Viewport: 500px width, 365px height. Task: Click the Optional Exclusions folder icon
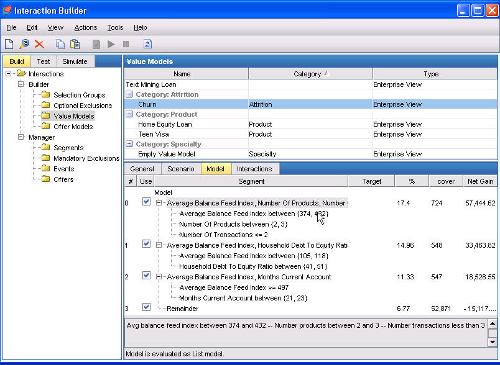pyautogui.click(x=46, y=105)
